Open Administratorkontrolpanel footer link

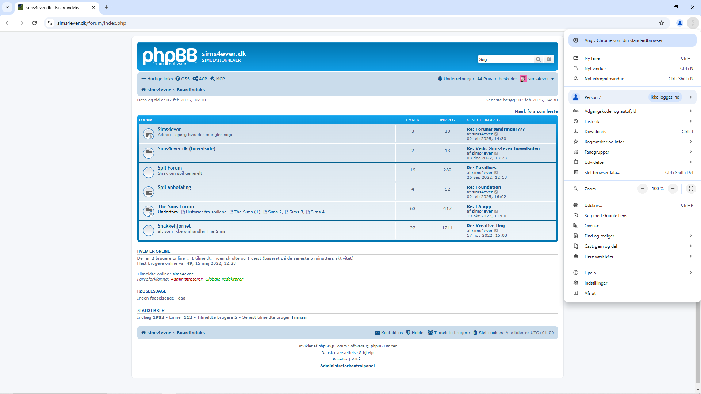click(347, 366)
